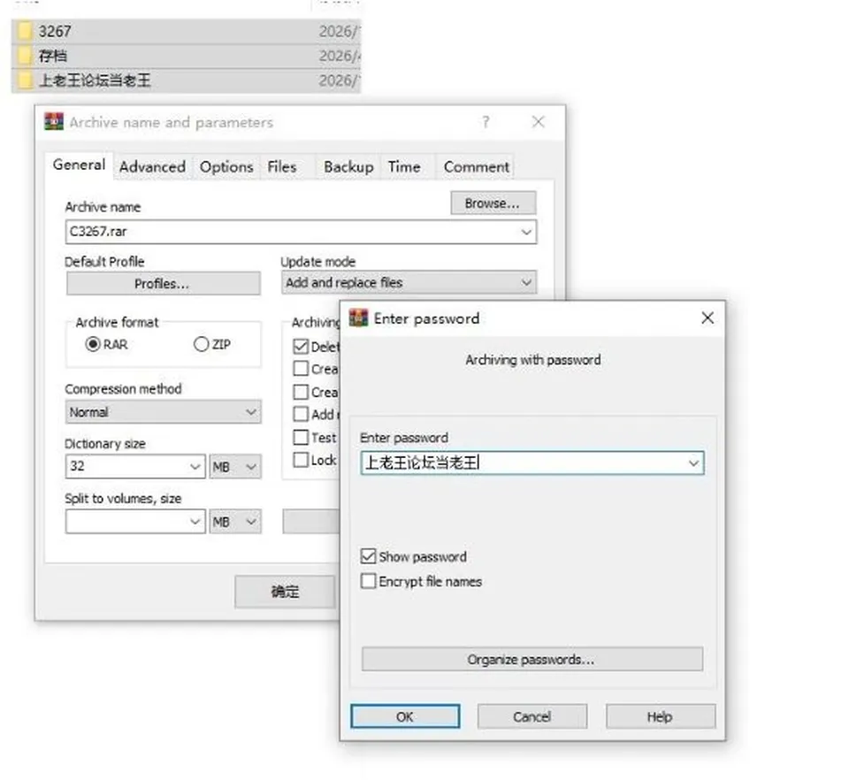
Task: Close the Enter password dialog
Action: (x=707, y=317)
